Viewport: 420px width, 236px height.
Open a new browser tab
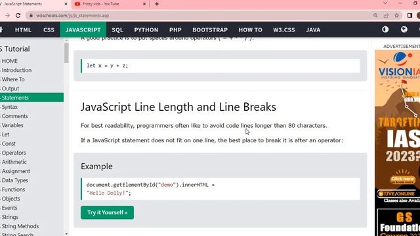click(x=157, y=4)
